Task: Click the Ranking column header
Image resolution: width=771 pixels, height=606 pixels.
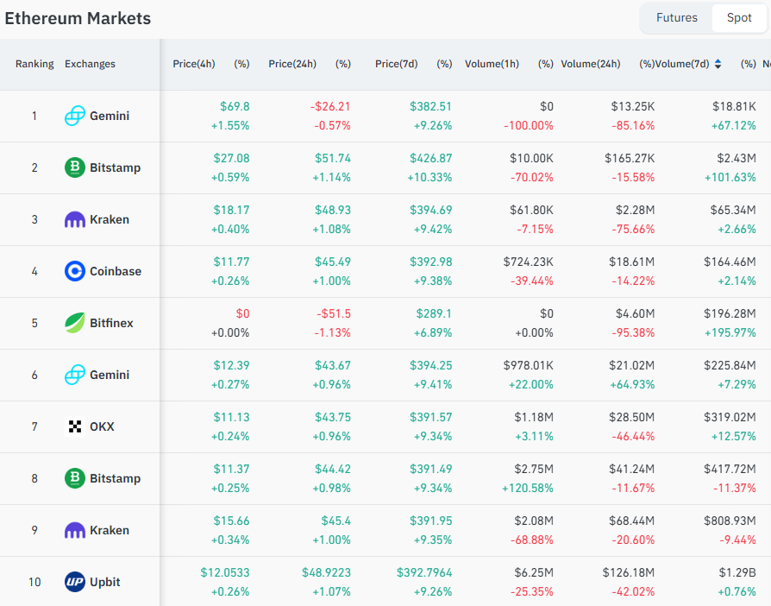Action: click(34, 64)
